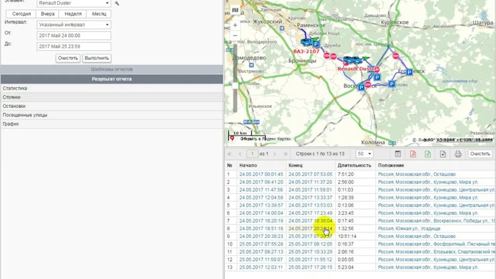Click the report layout view icon
Image resolution: width=496 pixels, height=279 pixels.
(398, 154)
